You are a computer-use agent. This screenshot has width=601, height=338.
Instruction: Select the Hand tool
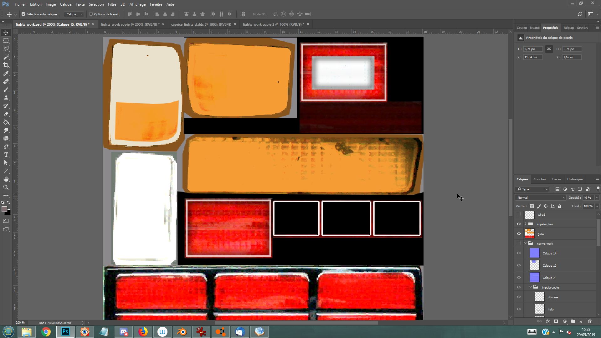[6, 179]
